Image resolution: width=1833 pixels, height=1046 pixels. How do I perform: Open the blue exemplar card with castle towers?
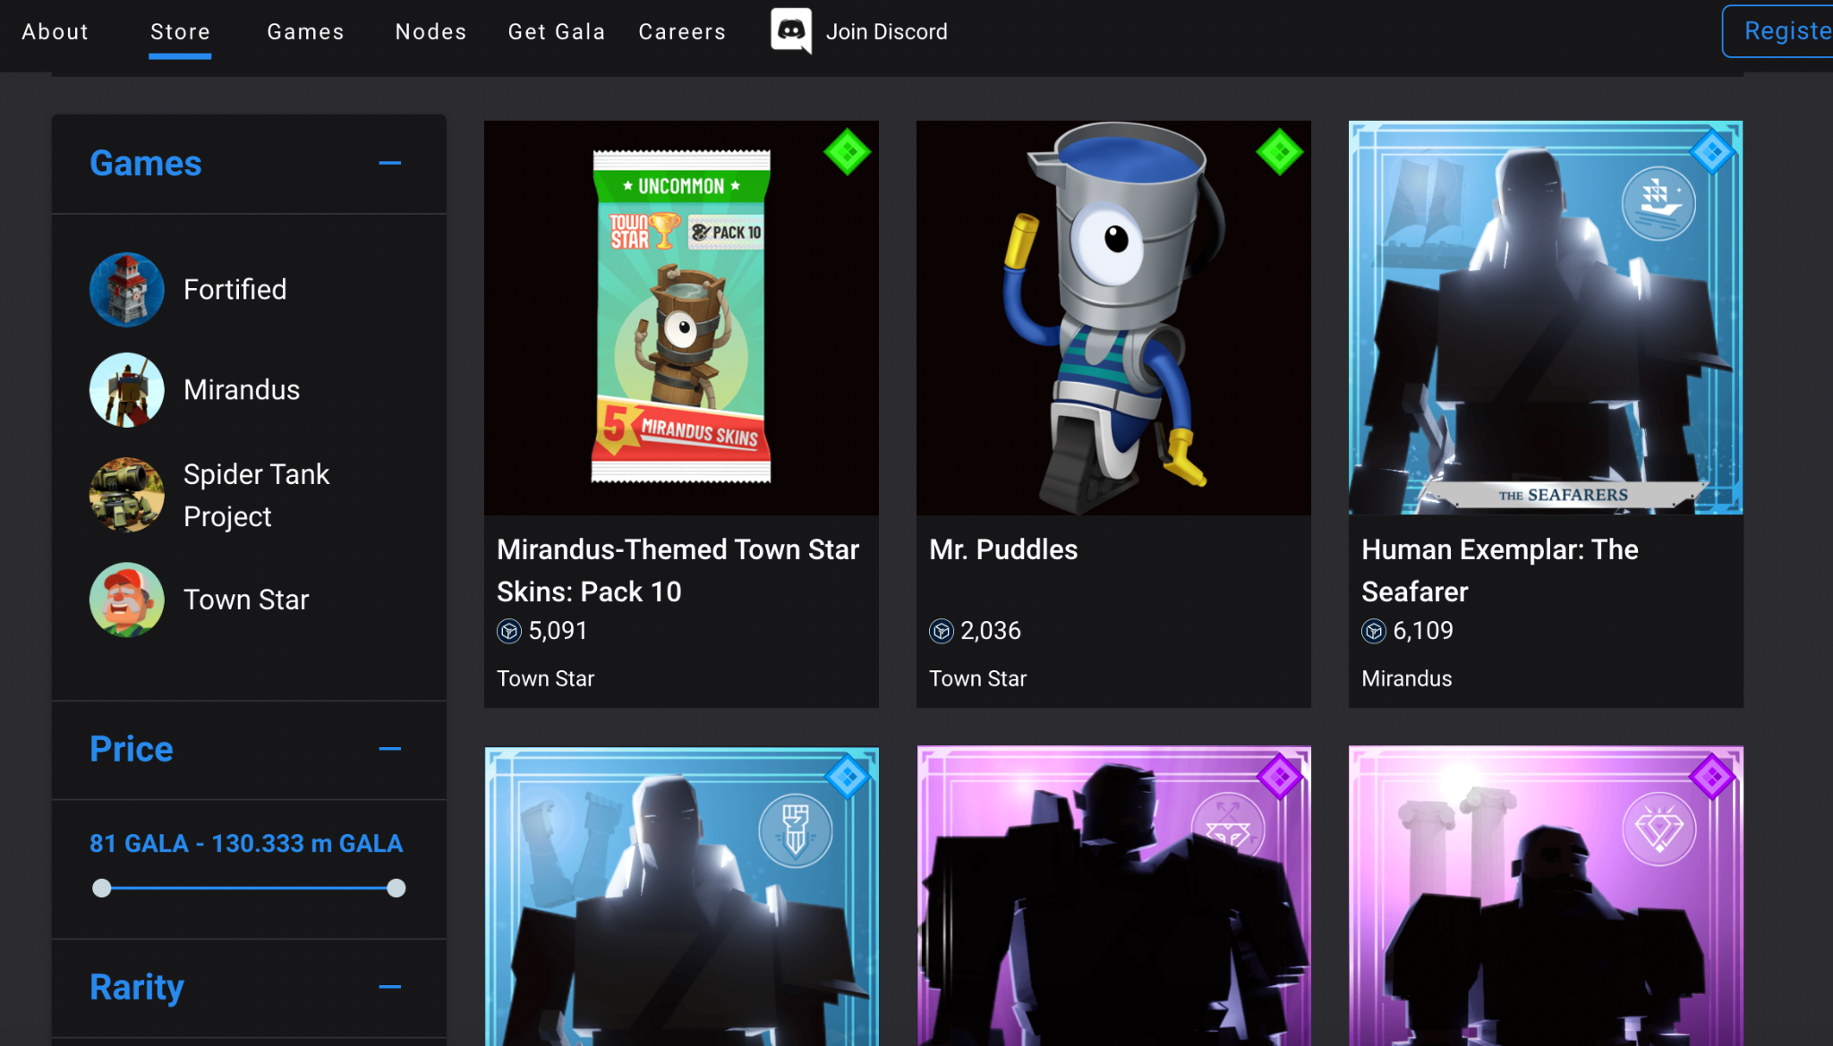(x=681, y=897)
